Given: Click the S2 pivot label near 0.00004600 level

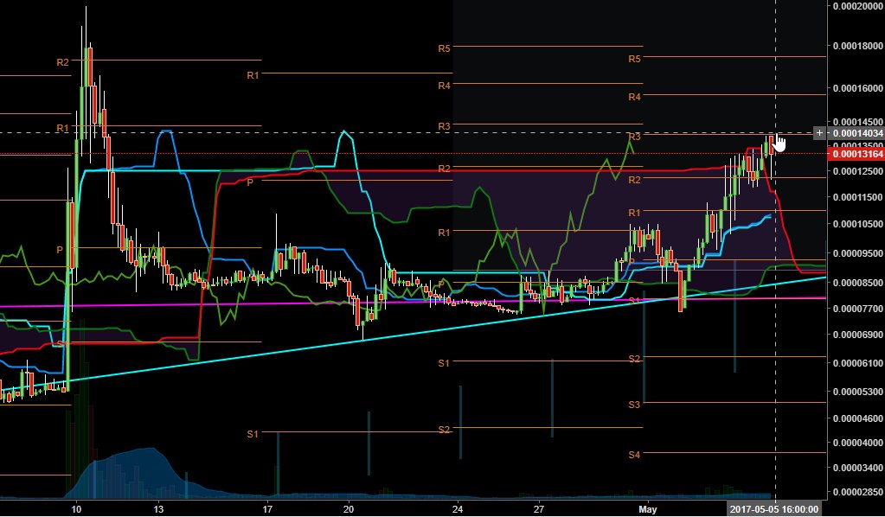Looking at the screenshot, I should pyautogui.click(x=444, y=430).
